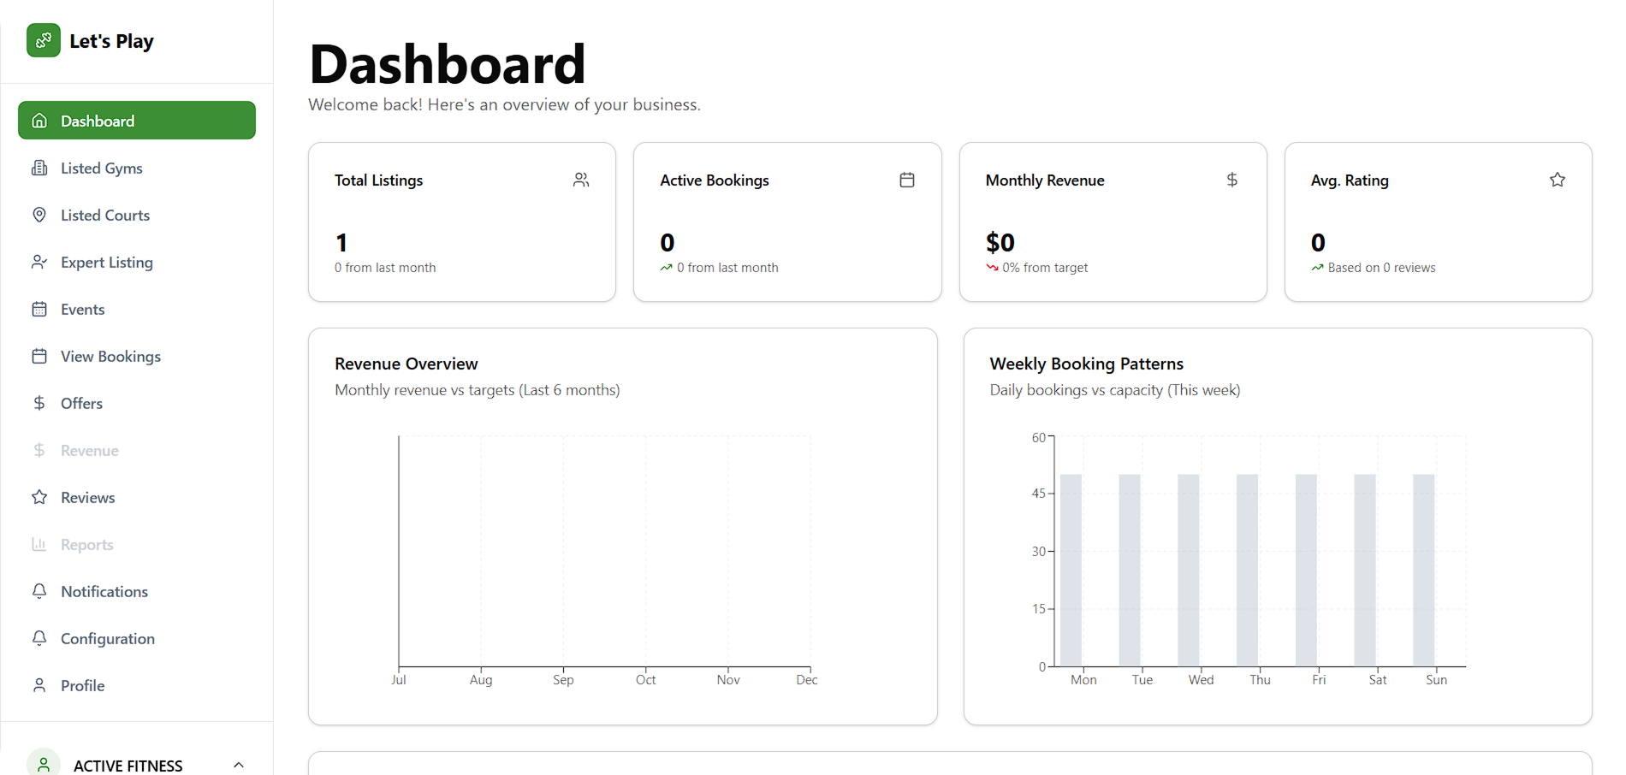
Task: Click the users icon on Total Listings card
Action: 581,180
